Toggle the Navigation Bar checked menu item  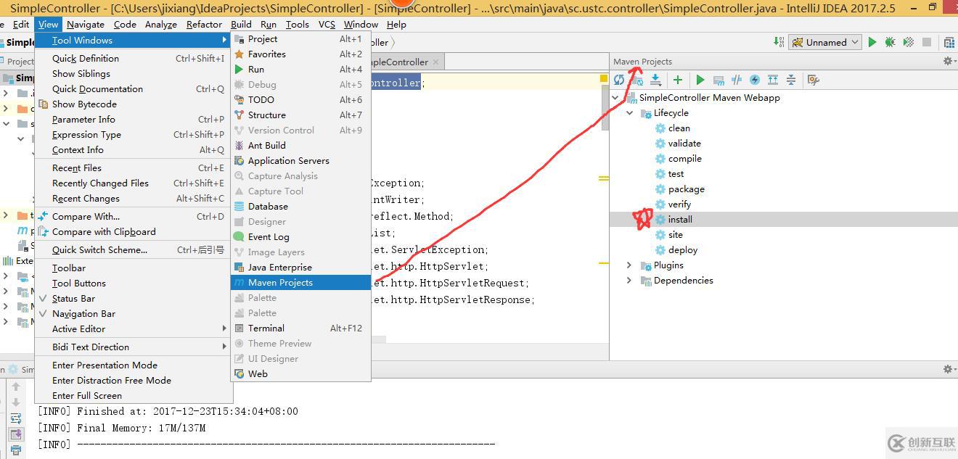83,314
